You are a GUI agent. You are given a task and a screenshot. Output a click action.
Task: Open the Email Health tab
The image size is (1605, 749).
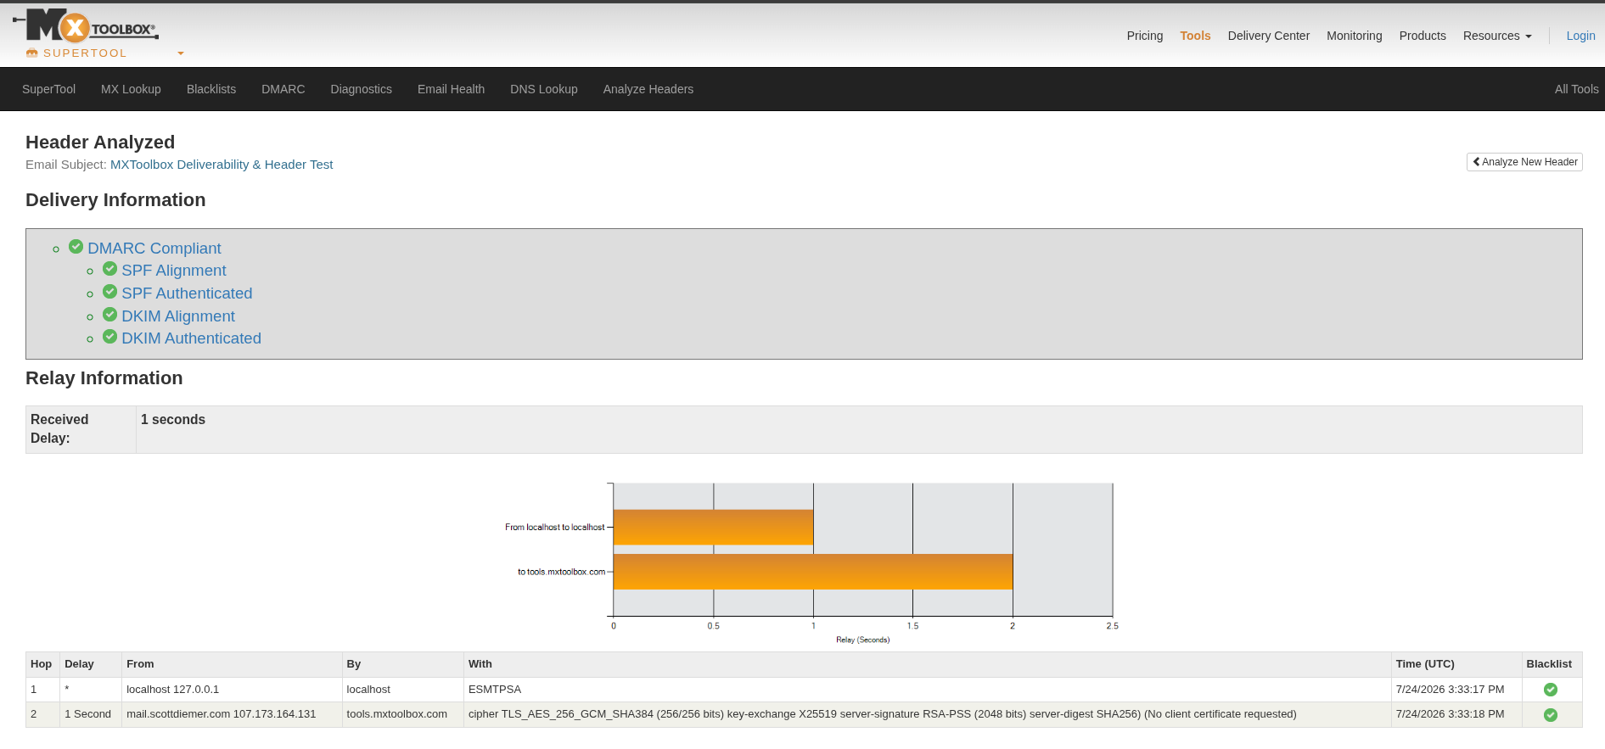pyautogui.click(x=451, y=89)
